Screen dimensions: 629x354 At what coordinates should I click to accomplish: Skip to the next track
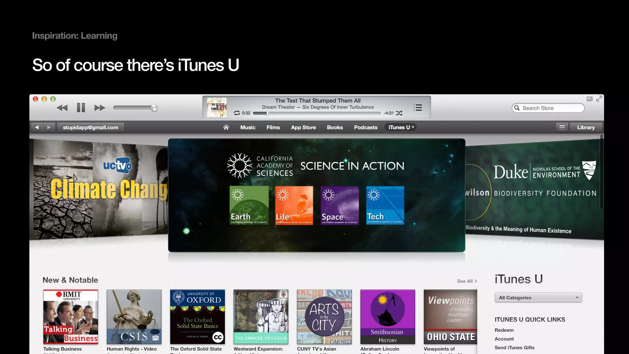click(100, 108)
